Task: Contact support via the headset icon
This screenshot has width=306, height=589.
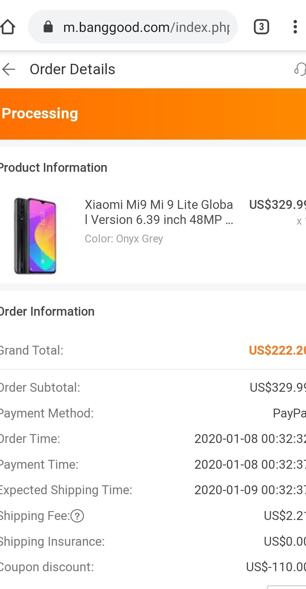Action: [x=300, y=69]
